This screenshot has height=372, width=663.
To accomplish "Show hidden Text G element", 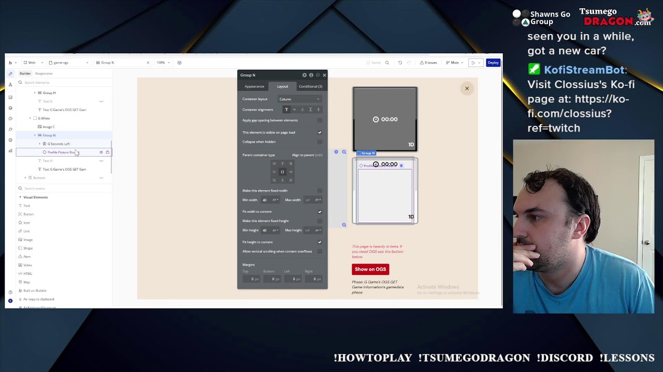I will tap(101, 101).
